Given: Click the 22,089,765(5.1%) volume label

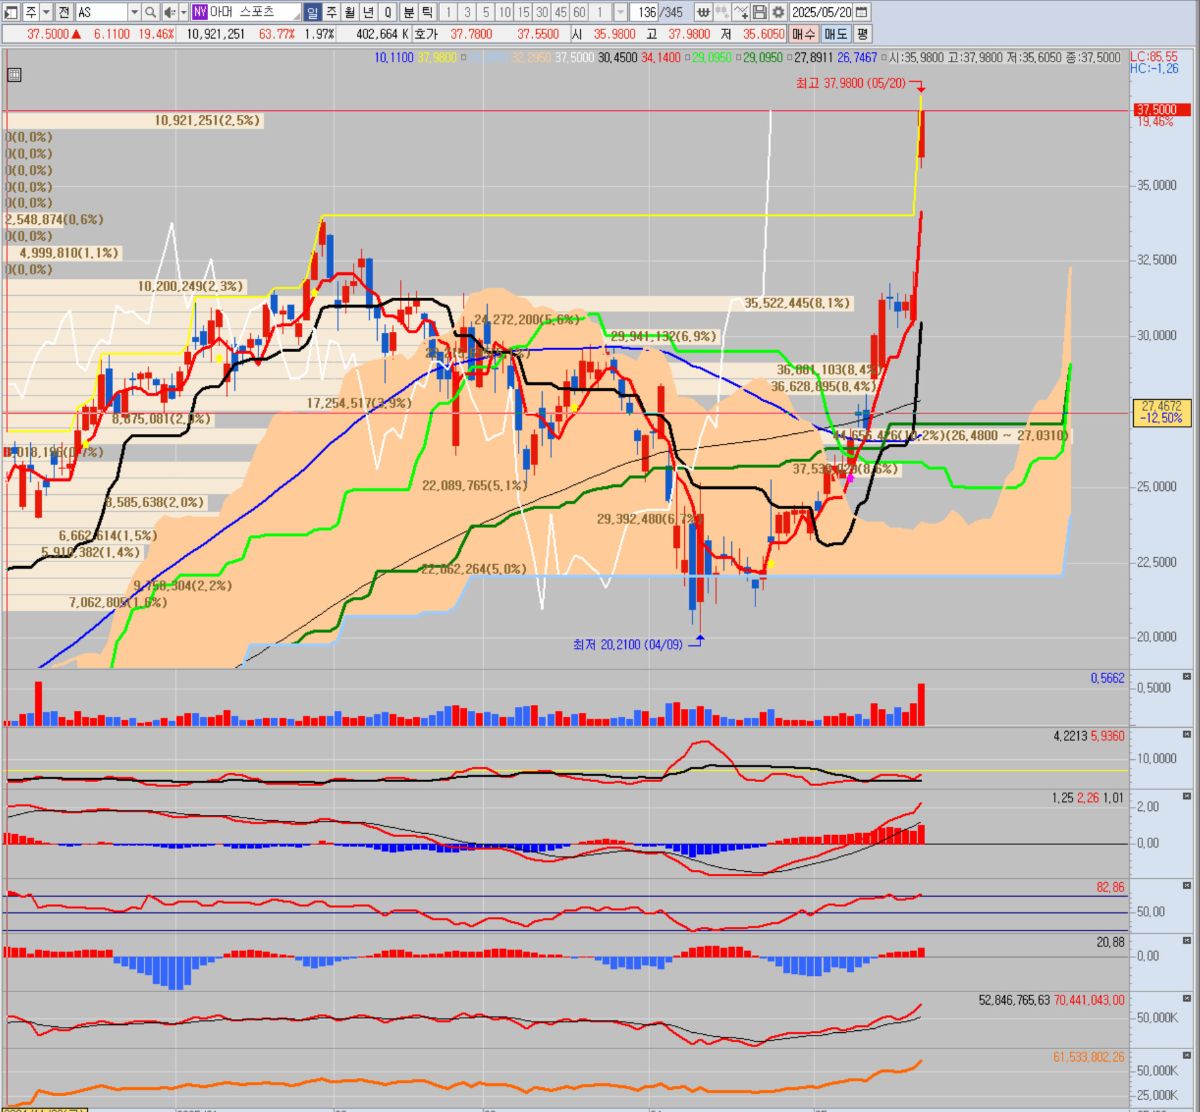Looking at the screenshot, I should click(475, 486).
